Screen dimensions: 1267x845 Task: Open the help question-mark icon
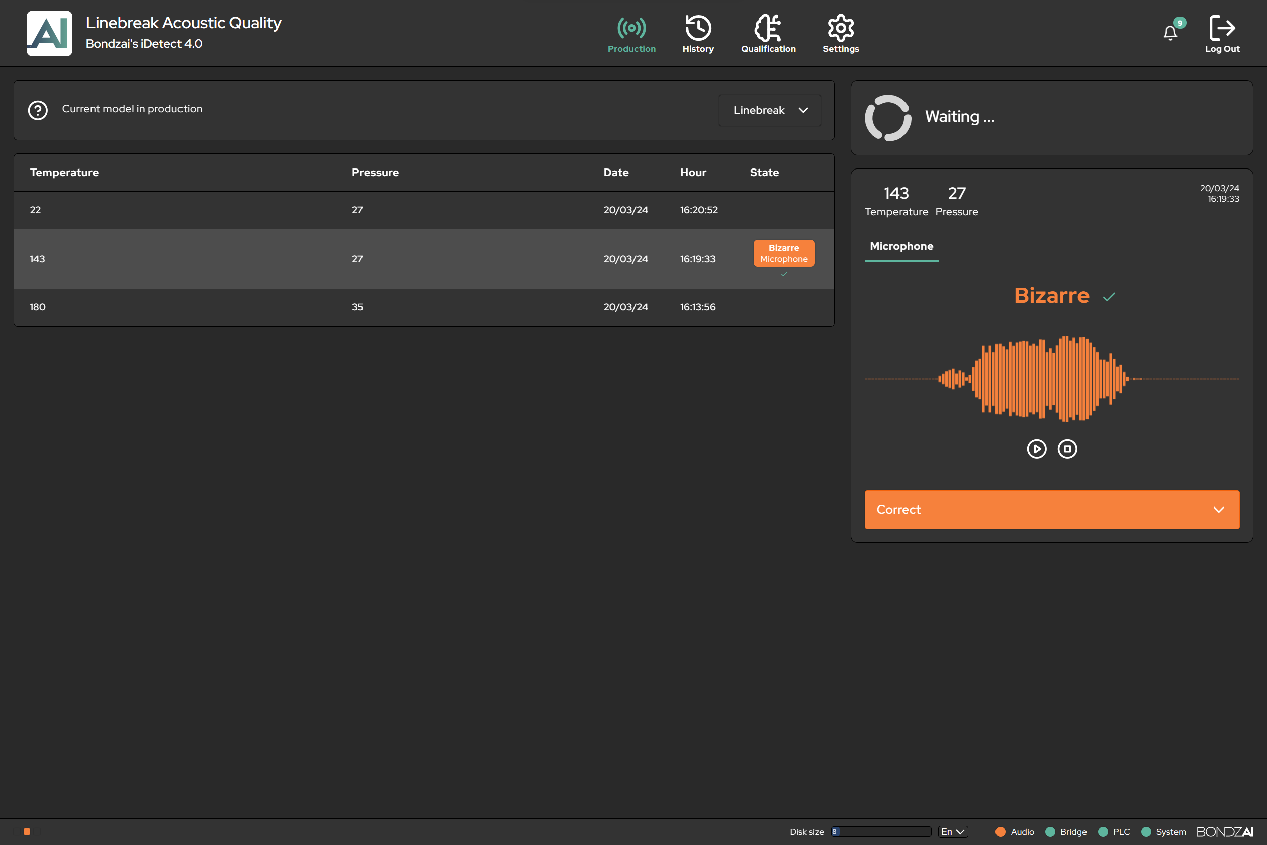point(38,110)
